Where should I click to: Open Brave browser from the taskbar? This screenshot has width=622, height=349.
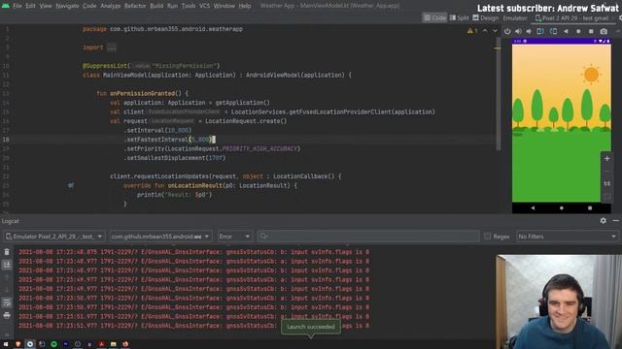17,344
